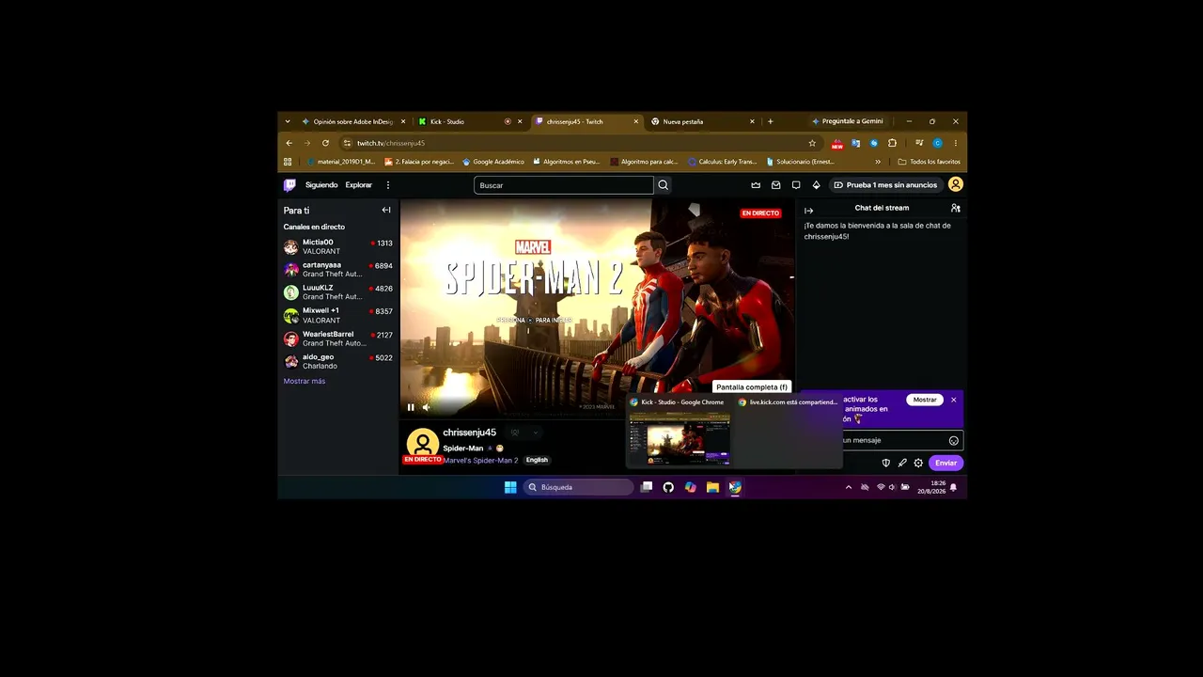Open the Chrome three-dot menu
The height and width of the screenshot is (677, 1203).
956,143
